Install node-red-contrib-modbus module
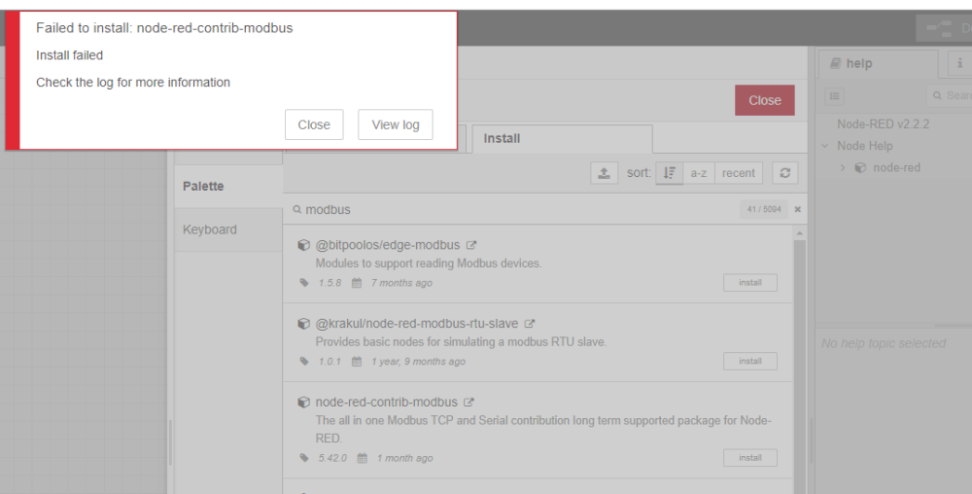 750,458
